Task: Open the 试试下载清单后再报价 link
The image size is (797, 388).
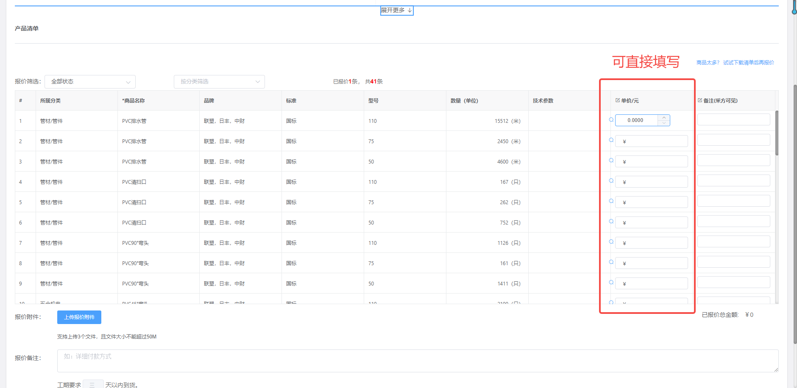Action: click(748, 63)
